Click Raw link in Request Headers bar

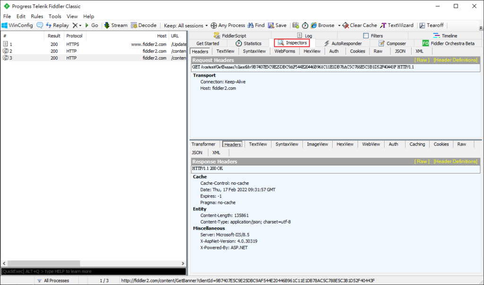422,60
